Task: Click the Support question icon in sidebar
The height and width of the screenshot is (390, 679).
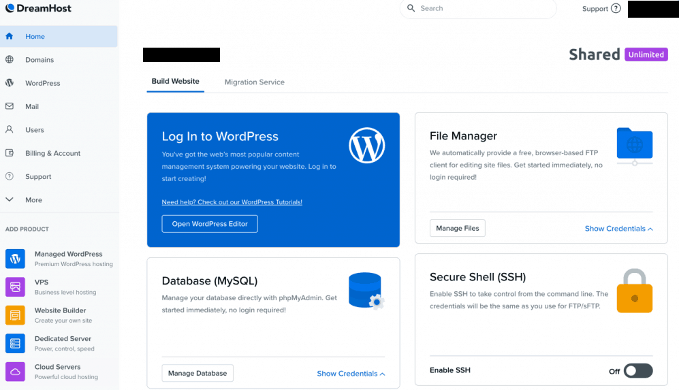Action: 9,176
